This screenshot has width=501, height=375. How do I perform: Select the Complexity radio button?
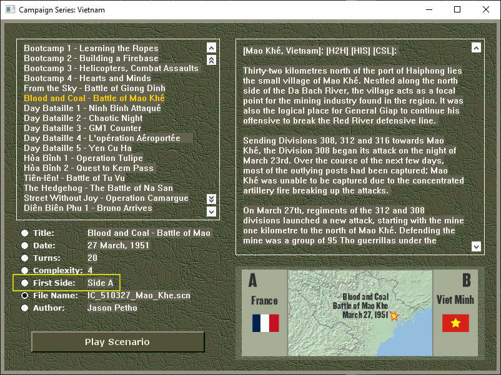pos(24,270)
